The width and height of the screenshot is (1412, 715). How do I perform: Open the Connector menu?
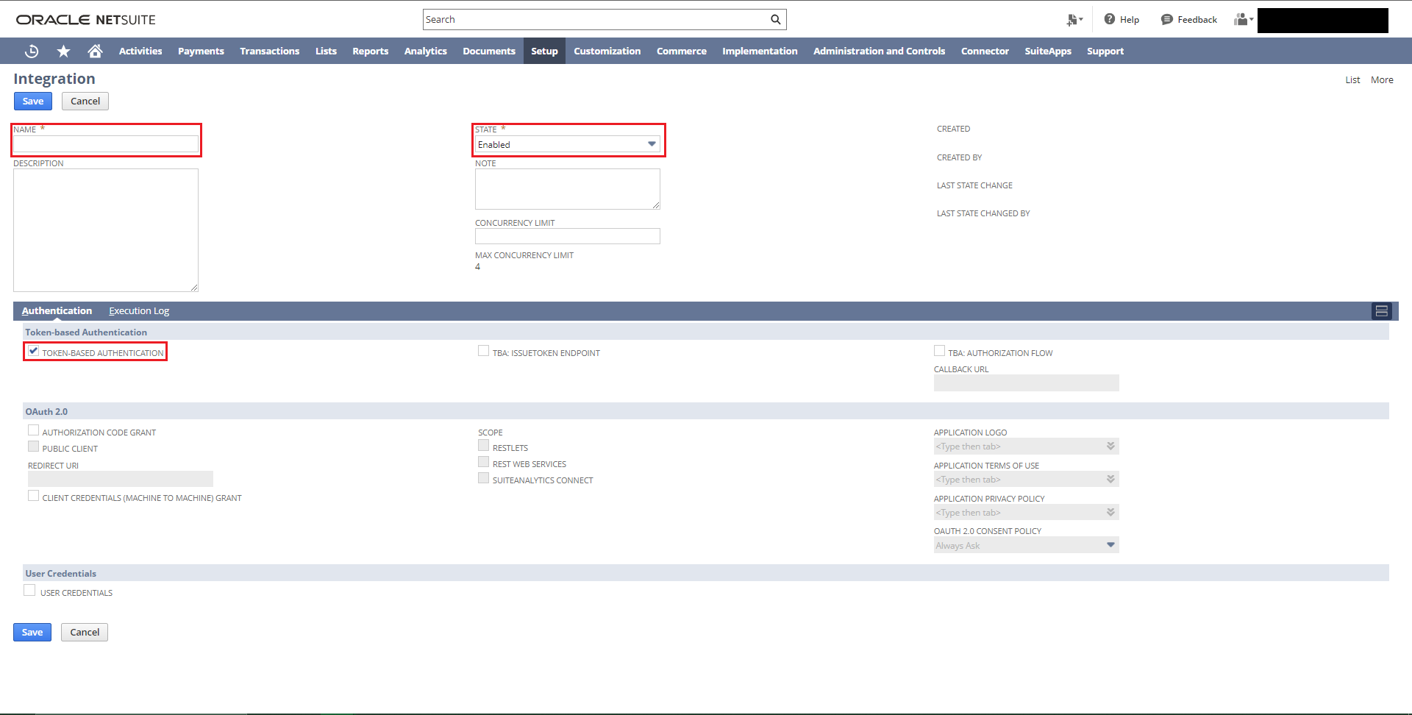[x=985, y=51]
